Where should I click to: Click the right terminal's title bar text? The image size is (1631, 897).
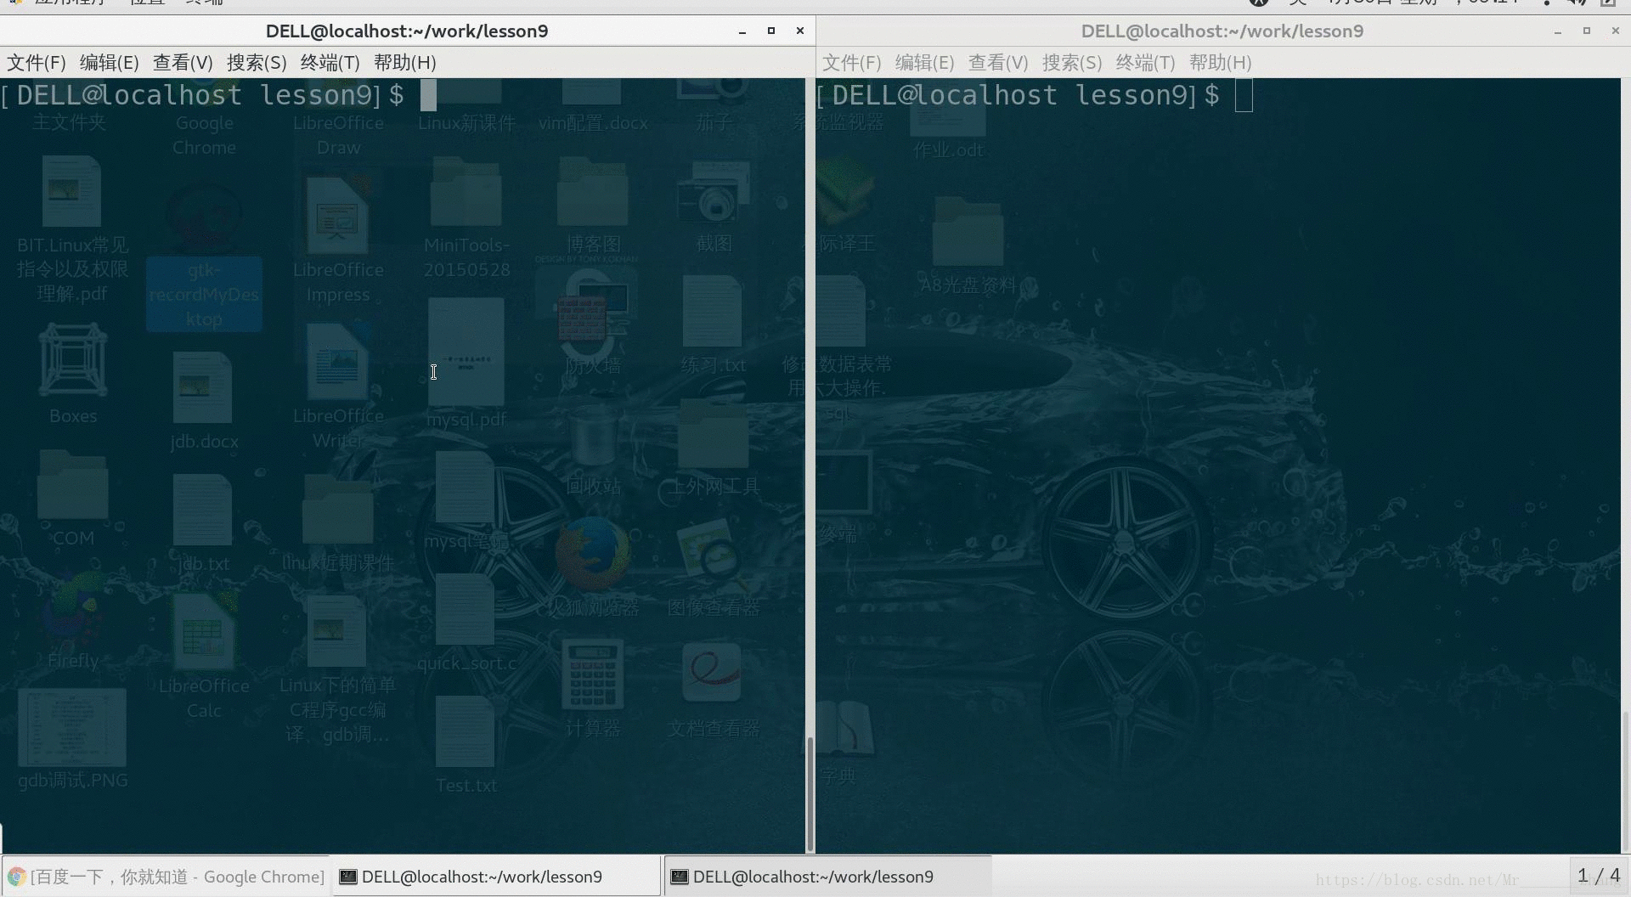pyautogui.click(x=1222, y=31)
